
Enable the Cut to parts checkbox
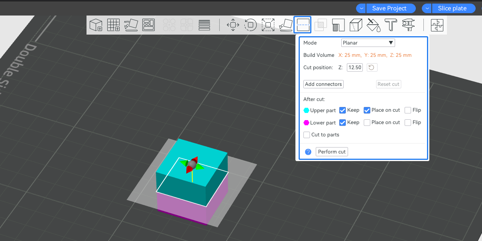tap(307, 135)
